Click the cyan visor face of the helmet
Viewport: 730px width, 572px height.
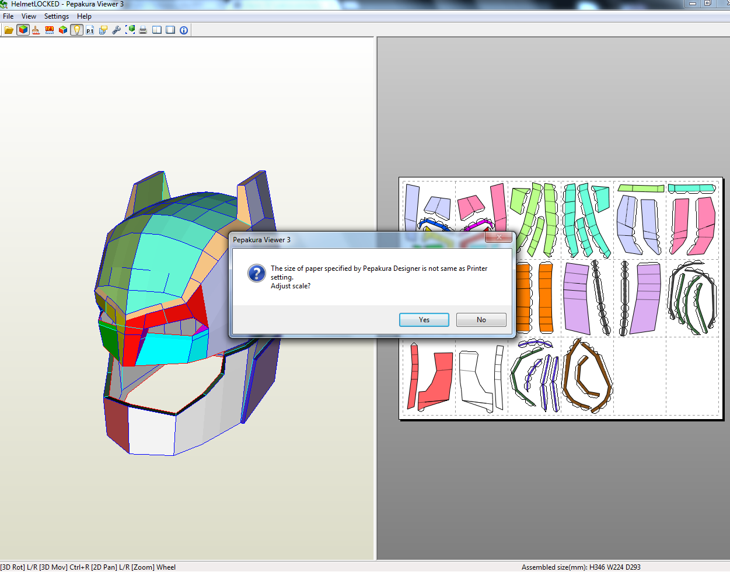coord(168,349)
